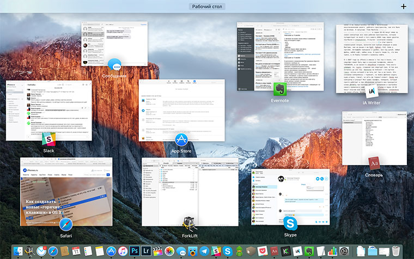Open Photoshop (Ps) from the Dock
414x259 pixels.
click(x=135, y=251)
